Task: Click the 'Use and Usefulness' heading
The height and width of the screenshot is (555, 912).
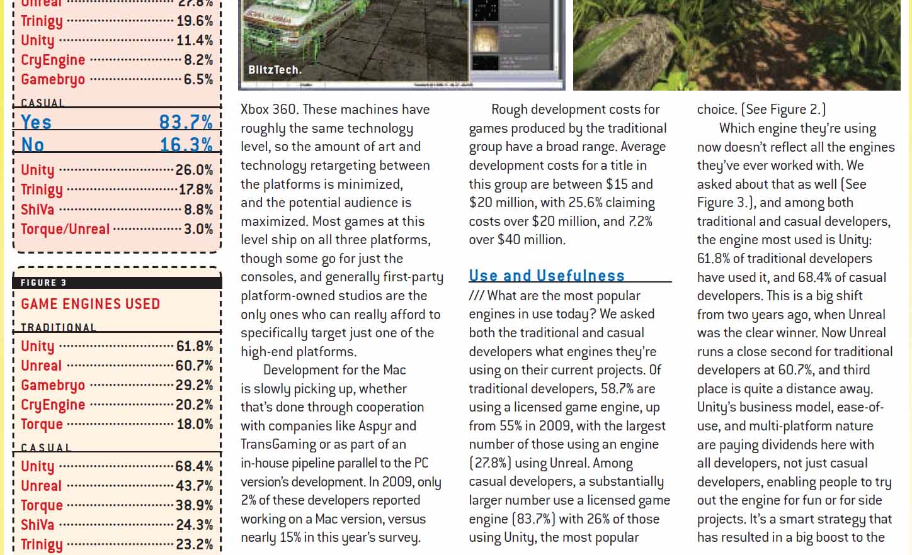Action: [x=546, y=276]
